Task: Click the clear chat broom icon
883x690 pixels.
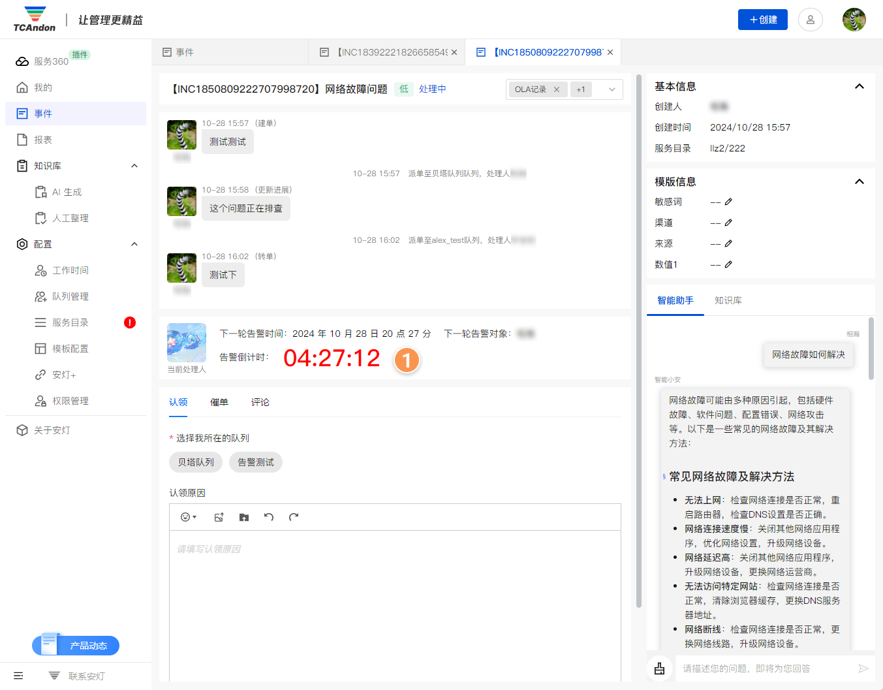Action: tap(659, 668)
